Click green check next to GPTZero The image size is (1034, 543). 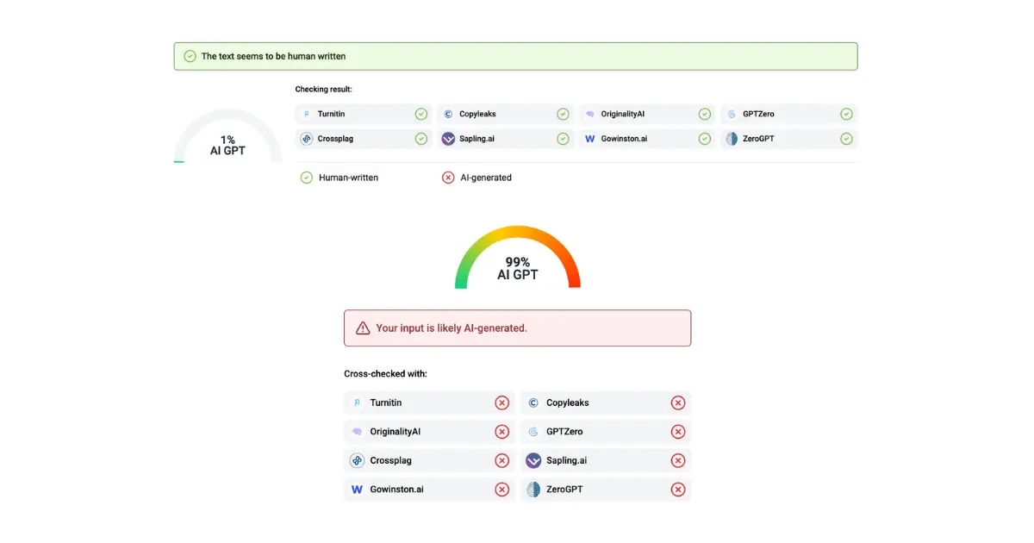(846, 114)
